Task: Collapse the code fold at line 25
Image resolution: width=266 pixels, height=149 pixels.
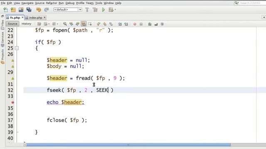Action: [17, 48]
